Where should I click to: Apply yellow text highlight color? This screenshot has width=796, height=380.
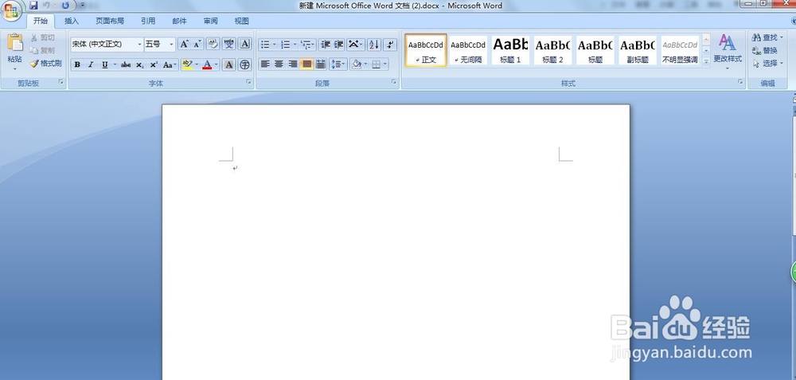click(x=187, y=65)
